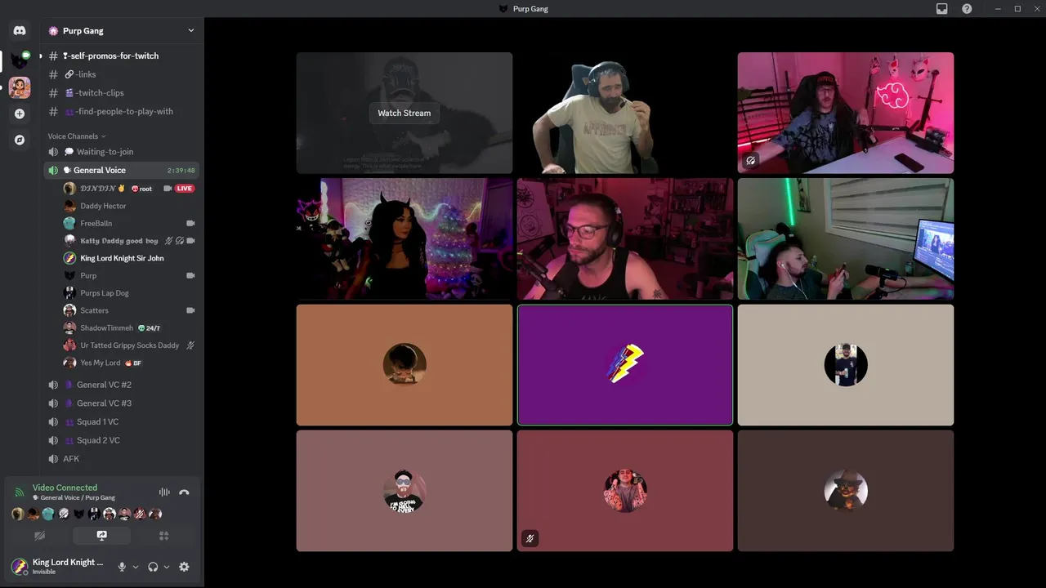1046x588 pixels.
Task: Open User Settings gear icon
Action: click(x=184, y=567)
